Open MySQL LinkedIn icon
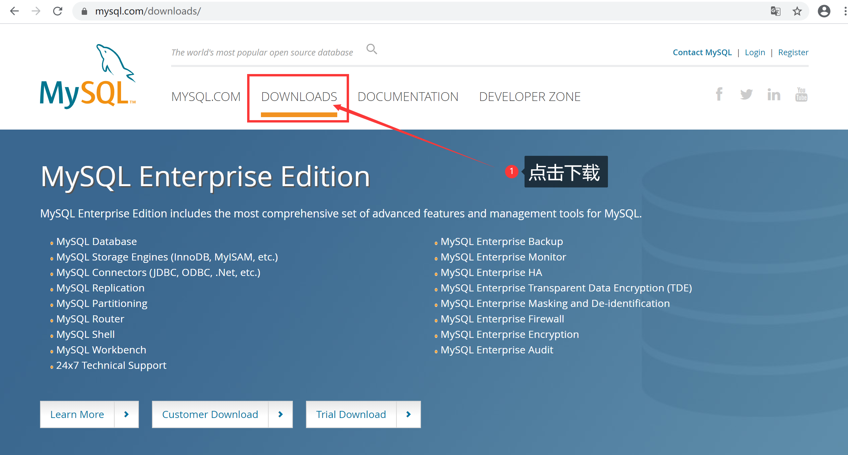Screen dimensions: 848x455 point(774,95)
